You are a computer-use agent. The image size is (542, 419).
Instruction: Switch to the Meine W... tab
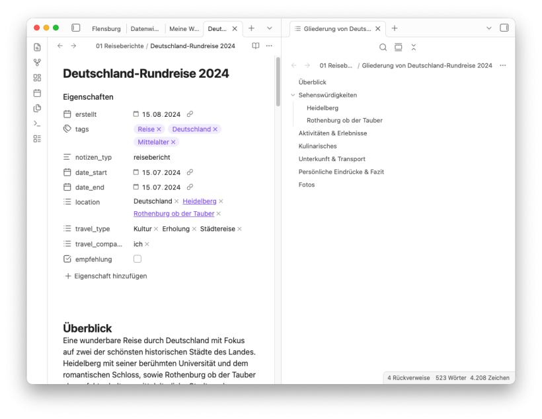[184, 28]
